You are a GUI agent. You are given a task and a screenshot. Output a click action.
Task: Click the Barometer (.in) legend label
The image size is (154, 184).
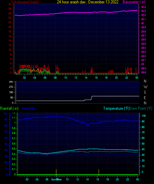[134, 2]
